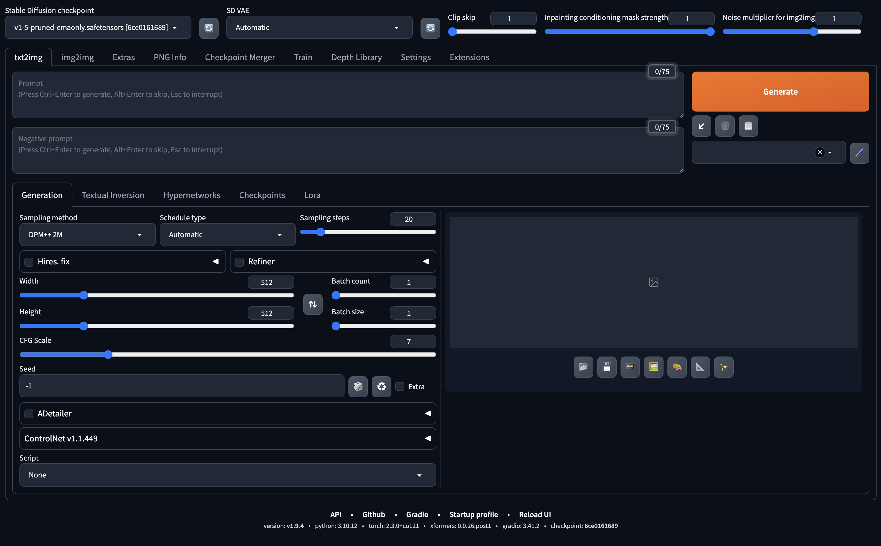881x546 pixels.
Task: Switch to the img2img tab
Action: 77,57
